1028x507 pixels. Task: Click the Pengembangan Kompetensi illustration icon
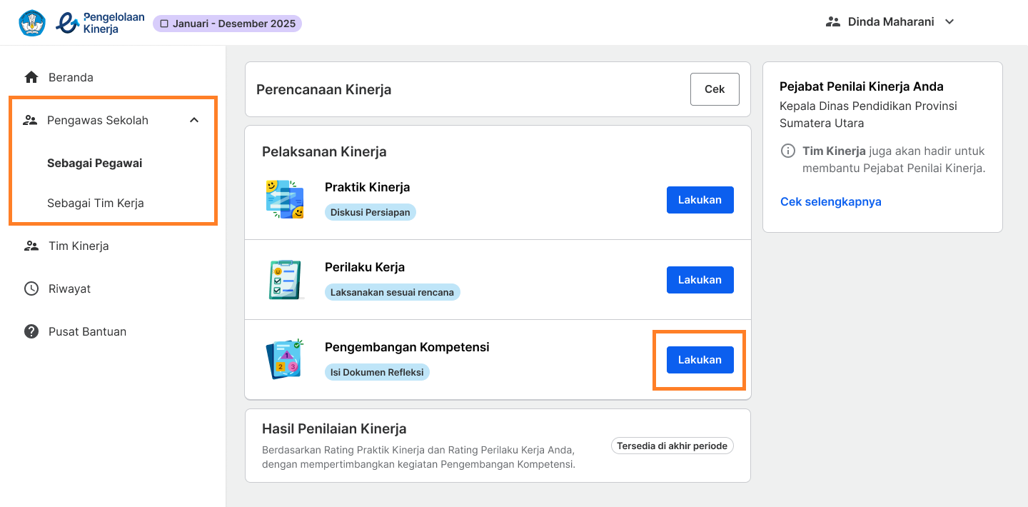[x=285, y=359]
